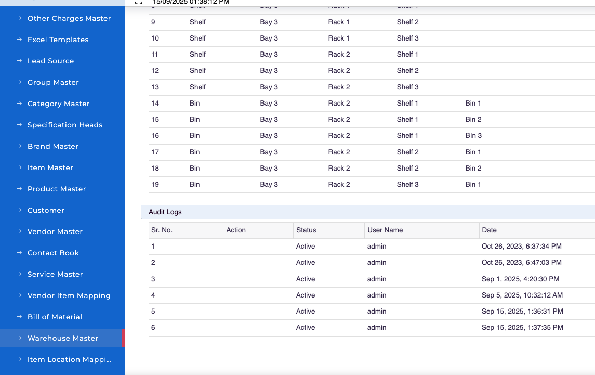Select Item Master in the sidebar

[x=50, y=167]
